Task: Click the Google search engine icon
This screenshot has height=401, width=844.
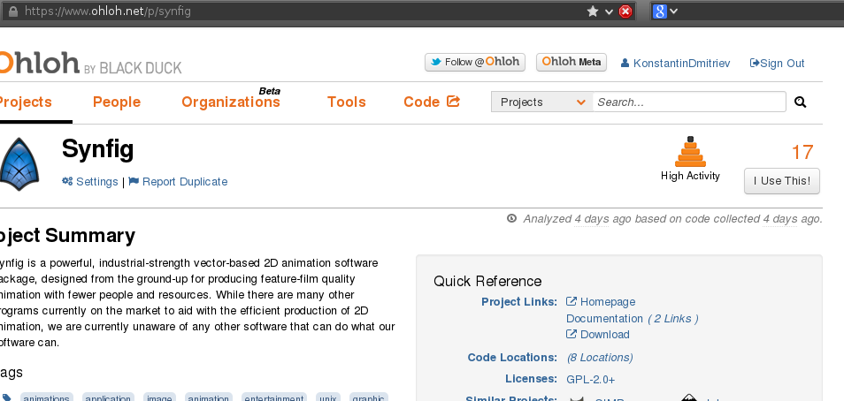Action: coord(659,11)
